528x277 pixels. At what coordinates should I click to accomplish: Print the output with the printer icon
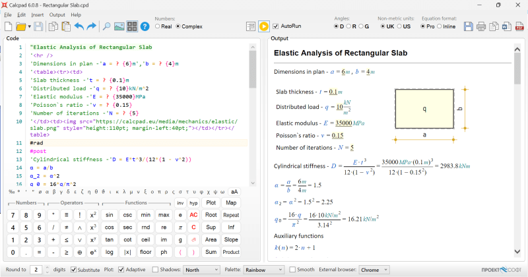click(x=481, y=26)
